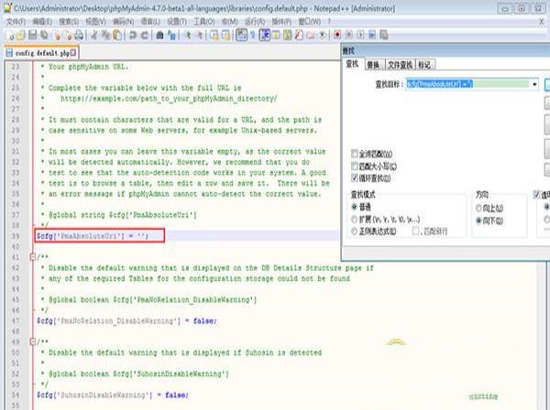Click the Open file toolbar icon
The width and height of the screenshot is (550, 410).
click(19, 34)
